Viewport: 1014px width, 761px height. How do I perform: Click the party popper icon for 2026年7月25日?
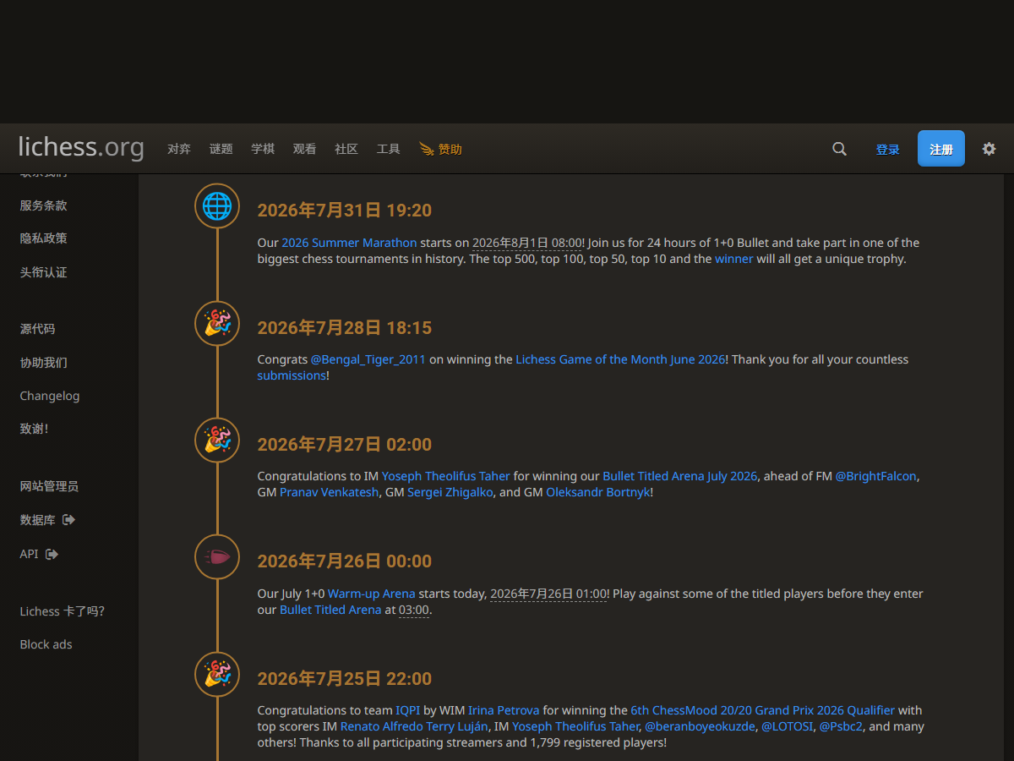click(x=217, y=675)
